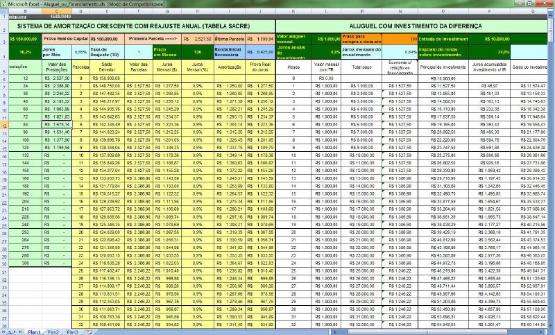Click the 'Principal do investimento' heading

pos(443,67)
